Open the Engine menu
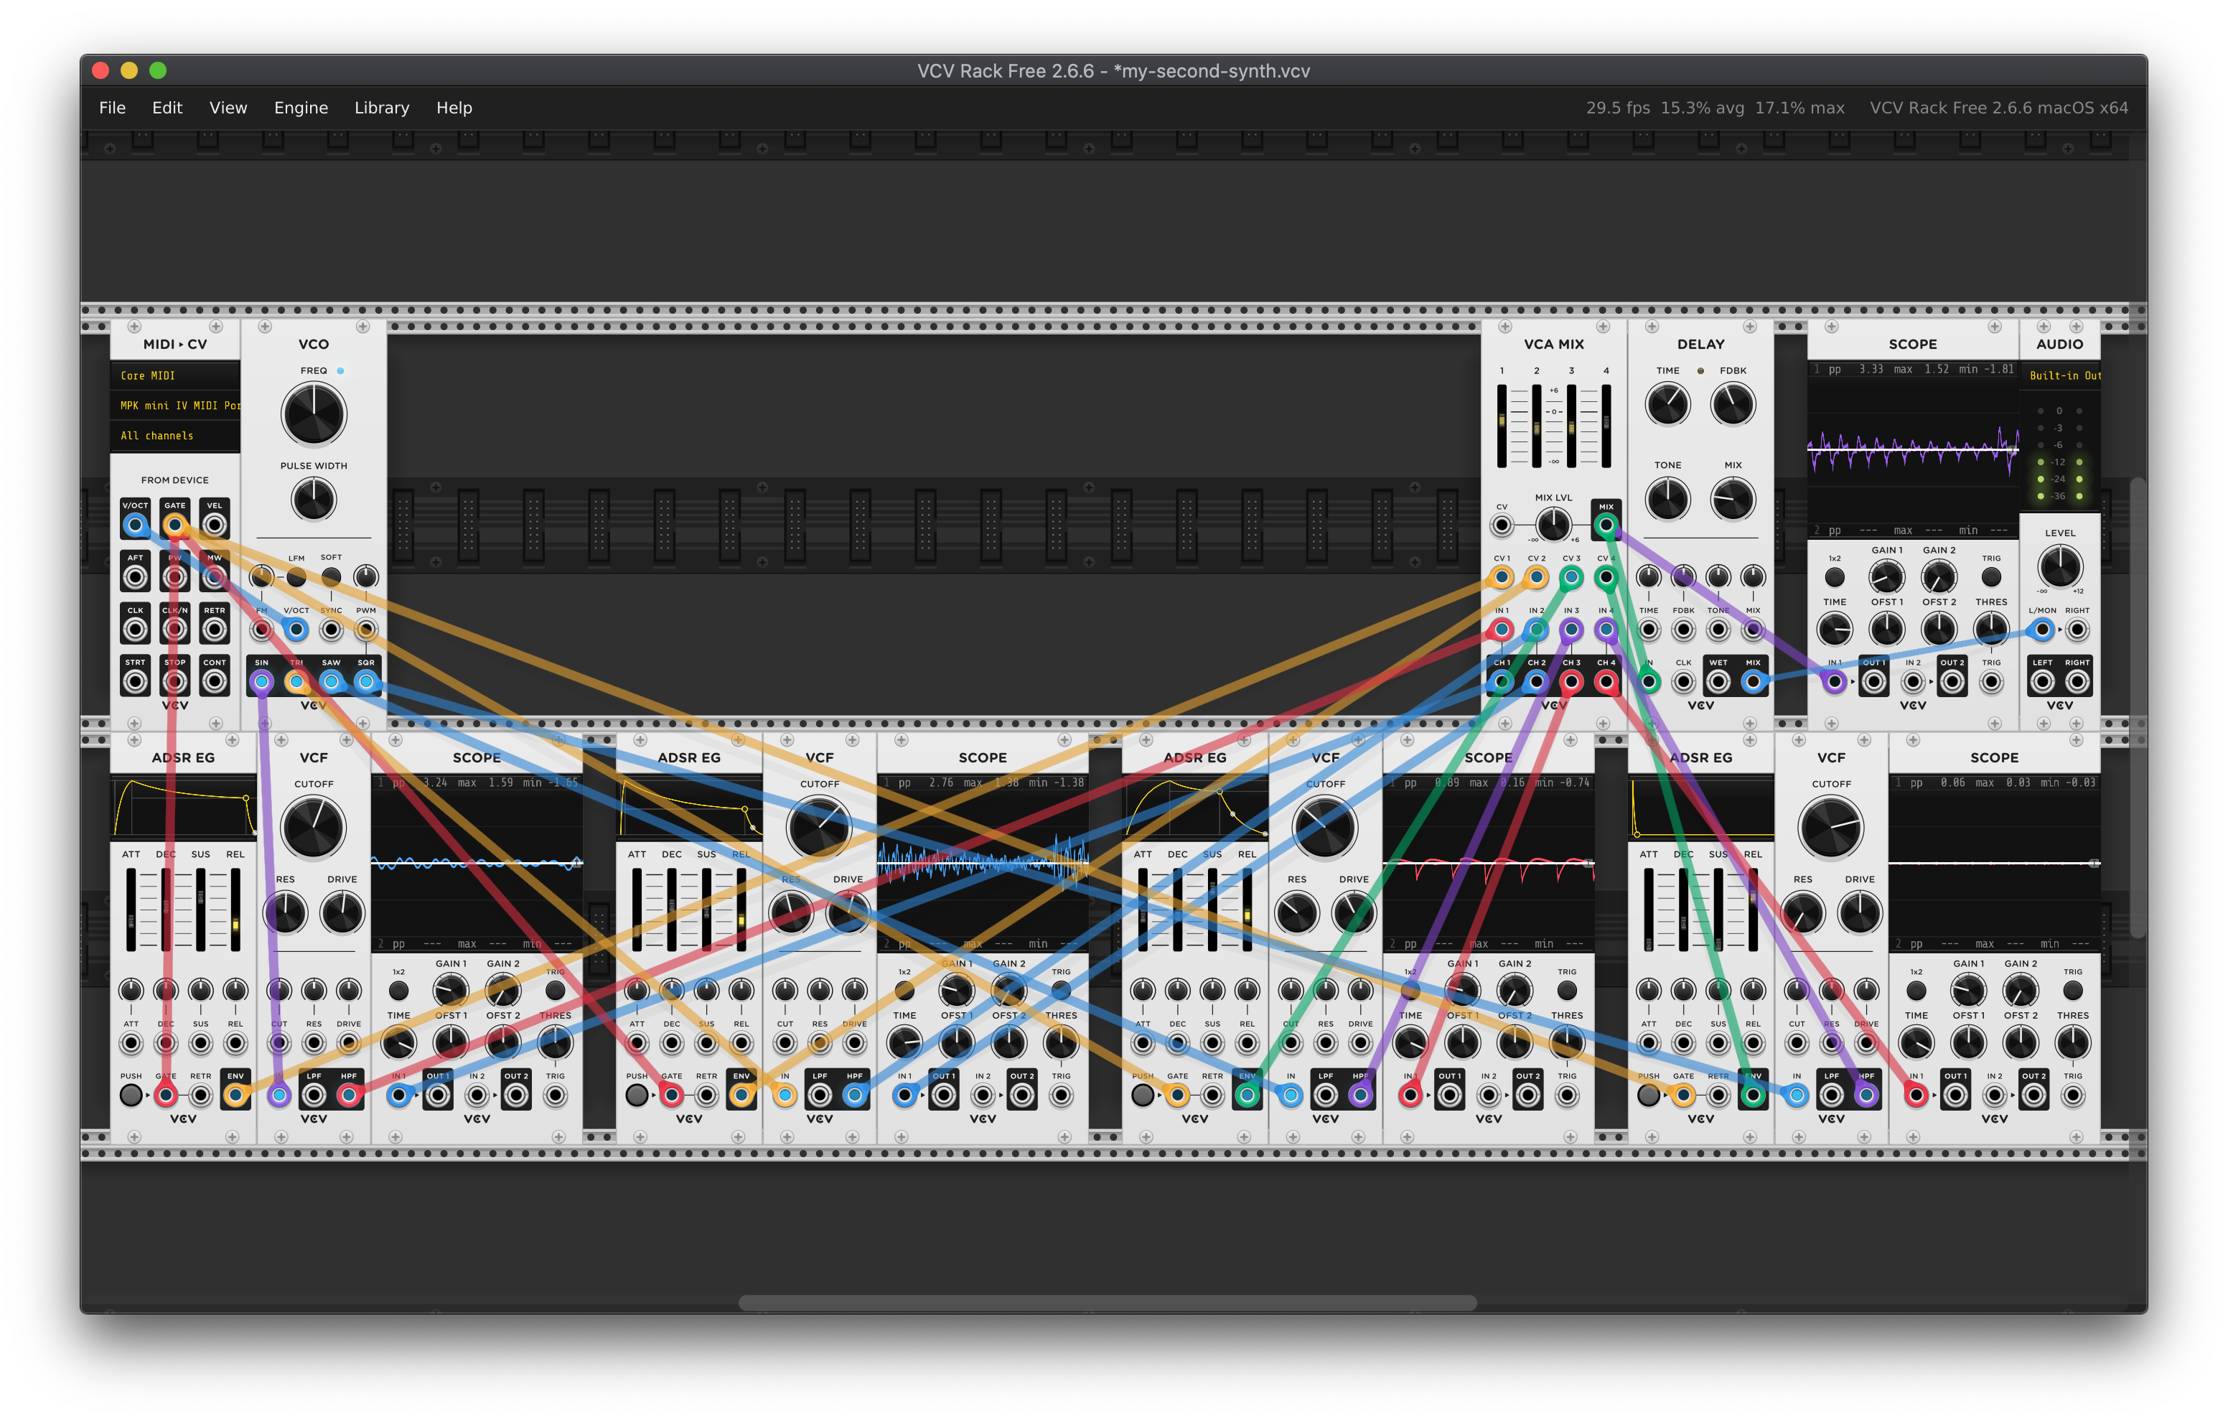 click(x=301, y=108)
